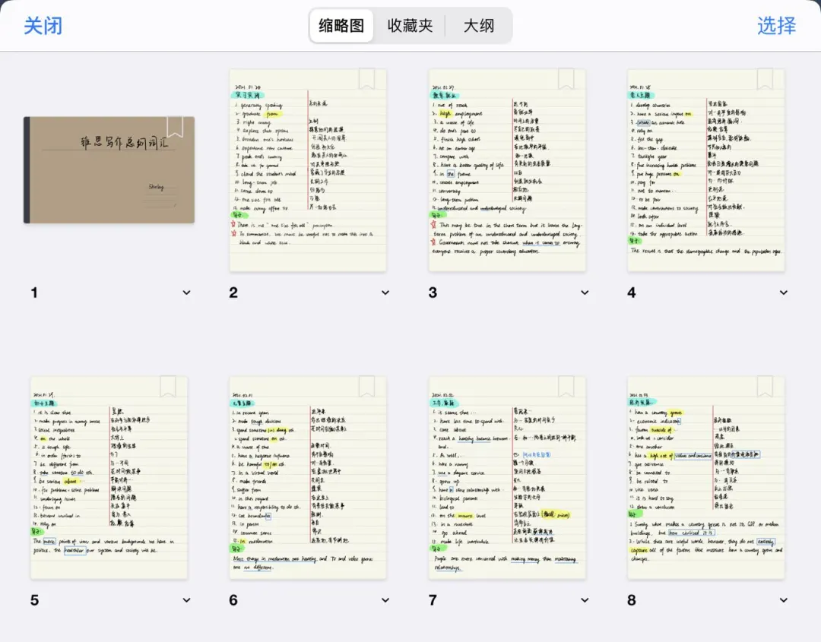
Task: Open the notebook cover thumbnail 雅思写作总纲词汇
Action: click(x=109, y=170)
